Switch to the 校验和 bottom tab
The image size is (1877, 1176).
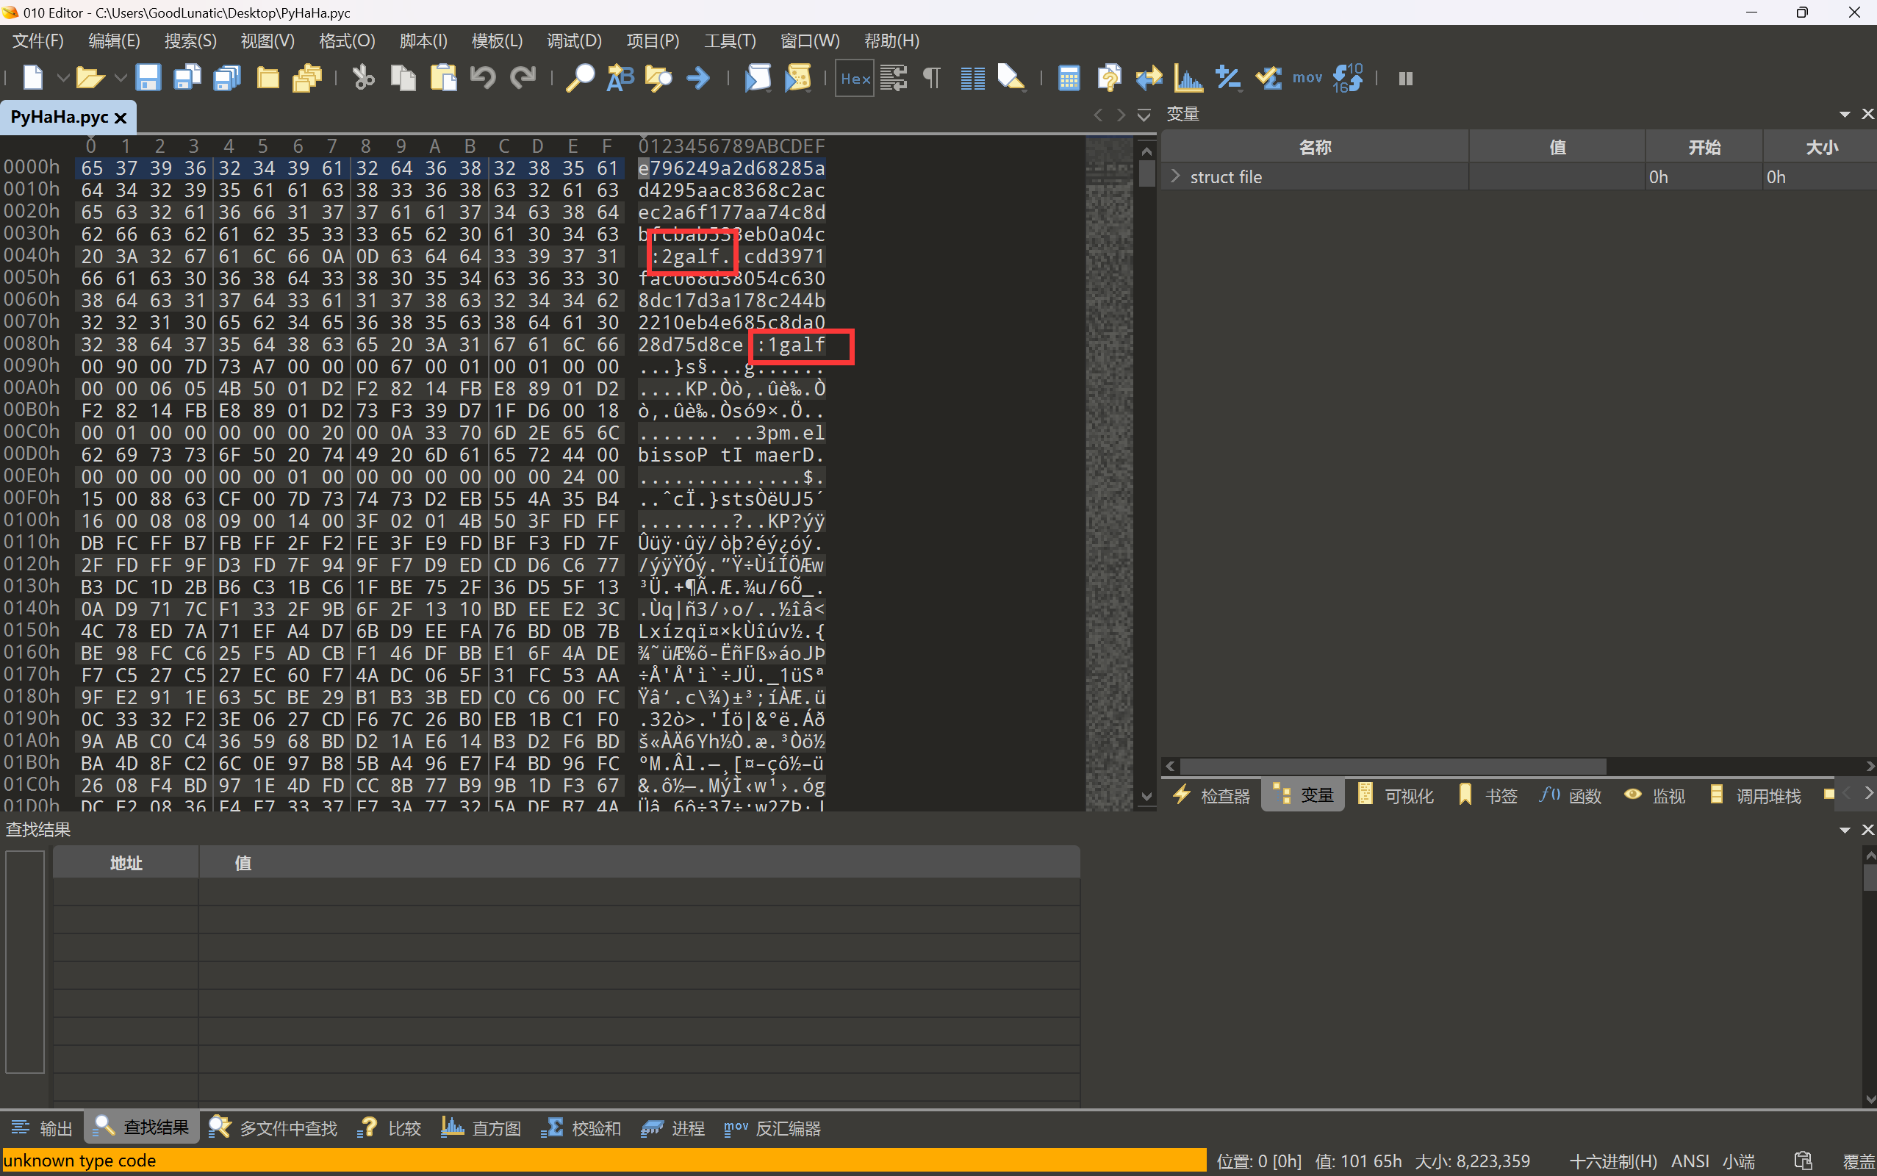pyautogui.click(x=581, y=1127)
